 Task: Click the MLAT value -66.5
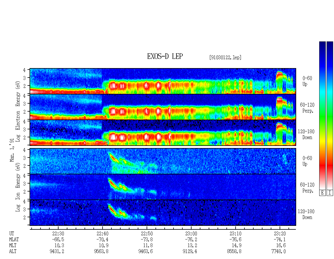tap(58, 239)
